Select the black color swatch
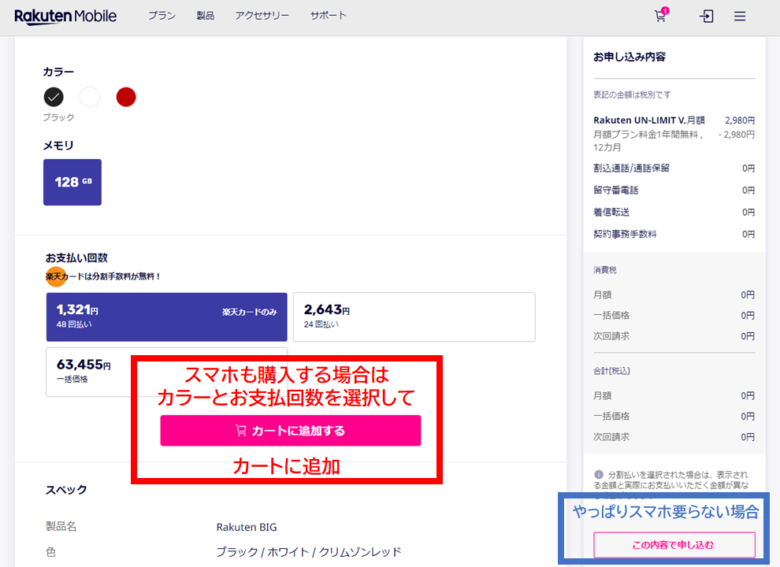The image size is (780, 567). (x=54, y=97)
